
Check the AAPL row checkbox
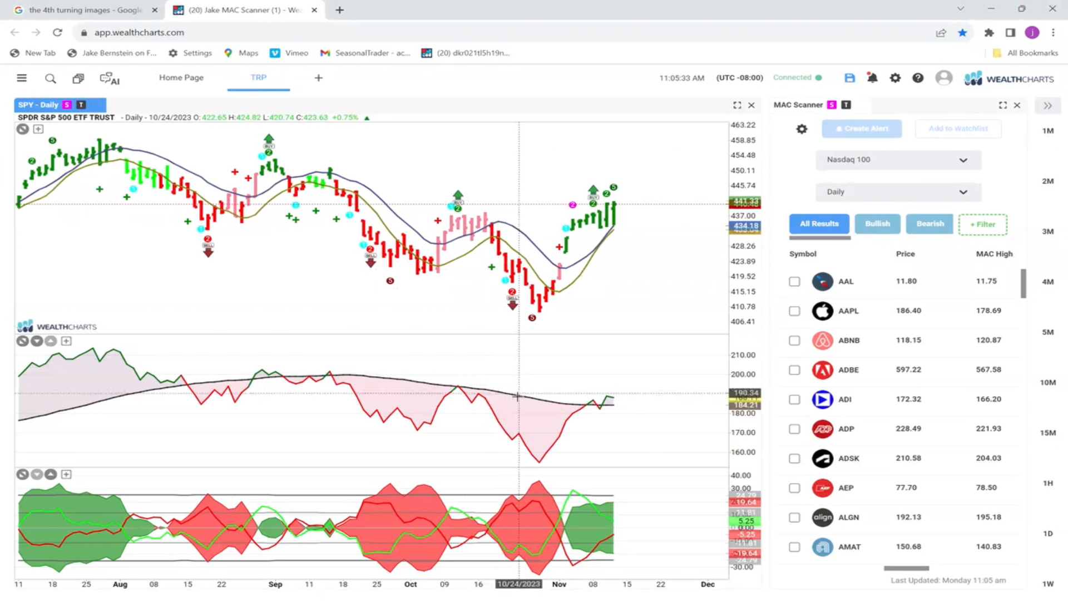coord(794,311)
